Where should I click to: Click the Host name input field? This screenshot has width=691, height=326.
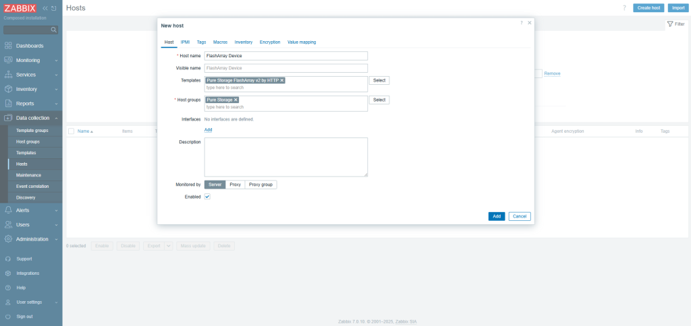tap(286, 56)
